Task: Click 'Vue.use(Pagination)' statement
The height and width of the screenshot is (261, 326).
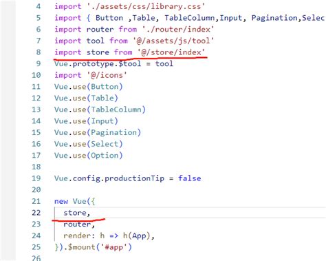Action: (98, 133)
